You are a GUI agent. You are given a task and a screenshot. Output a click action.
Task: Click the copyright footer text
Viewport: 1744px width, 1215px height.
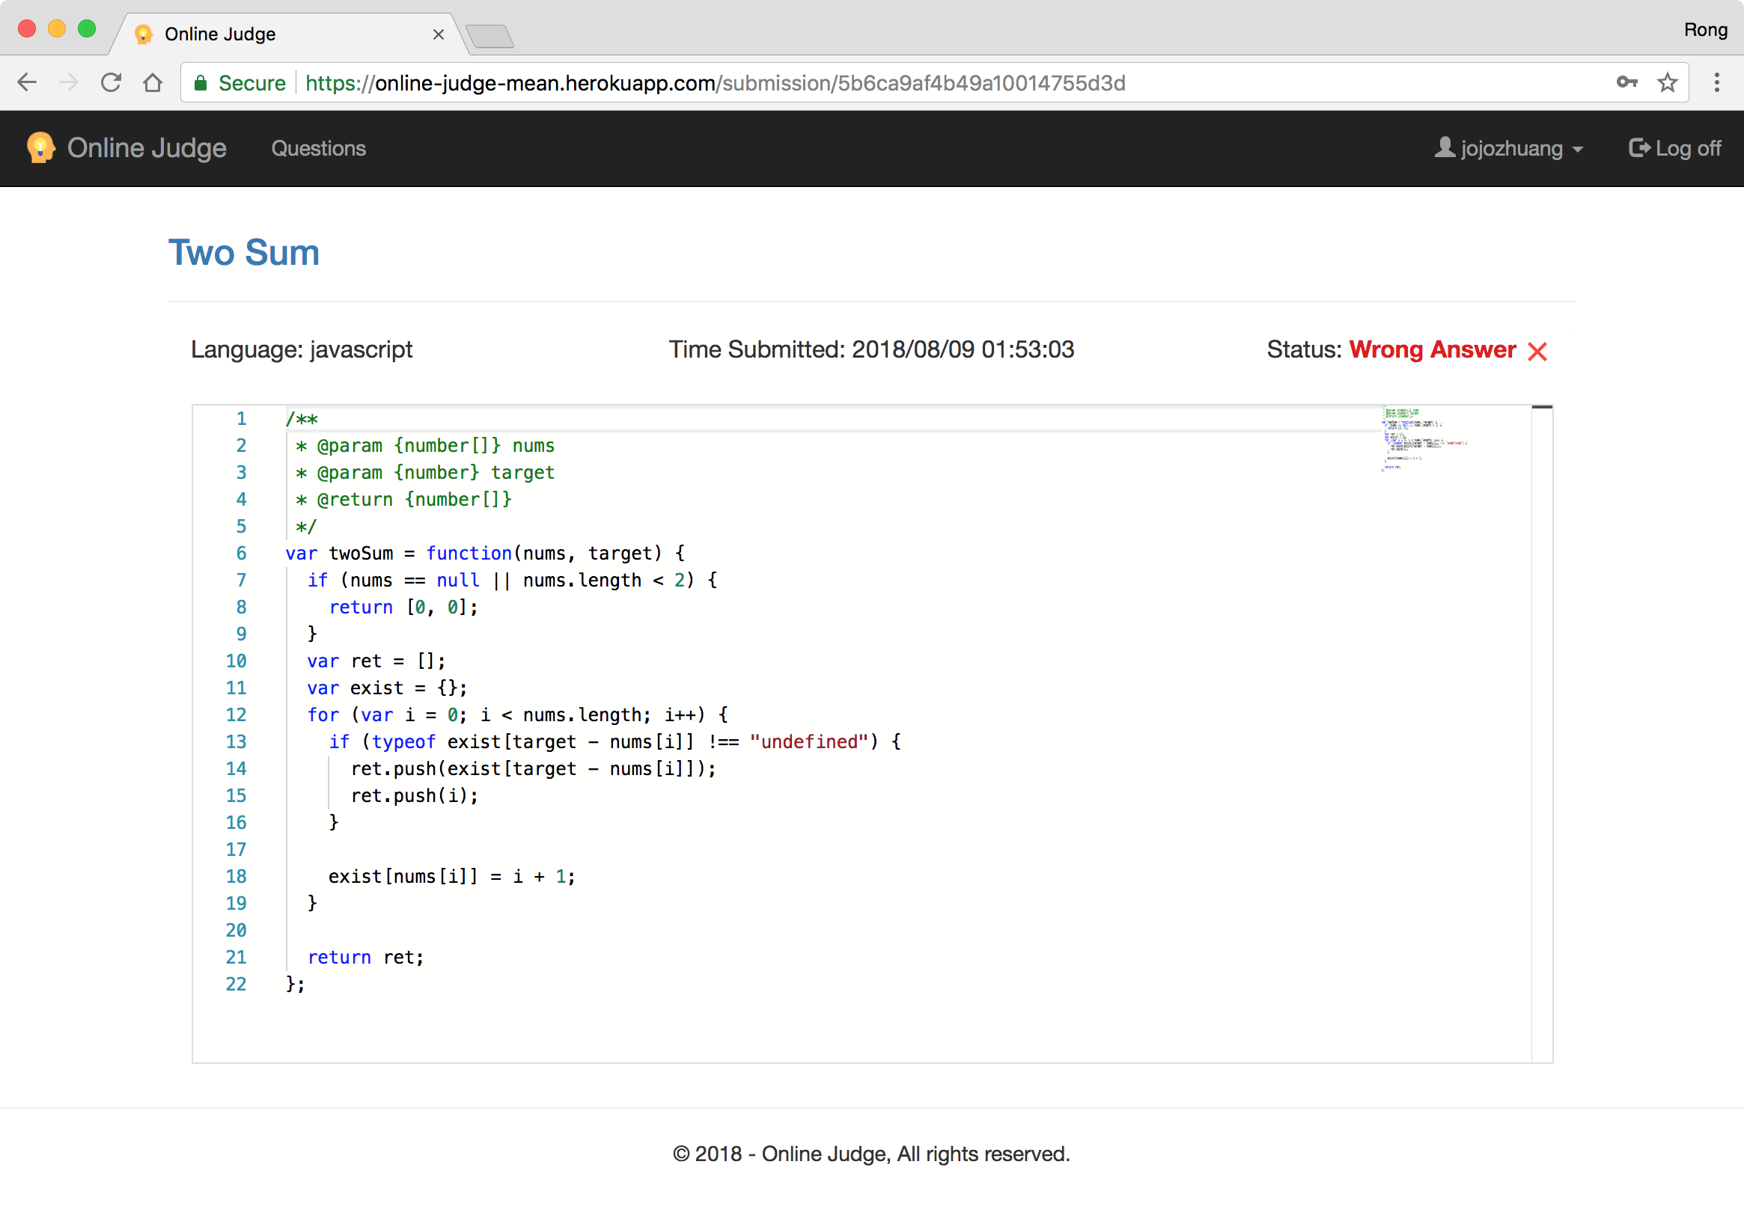pyautogui.click(x=871, y=1154)
